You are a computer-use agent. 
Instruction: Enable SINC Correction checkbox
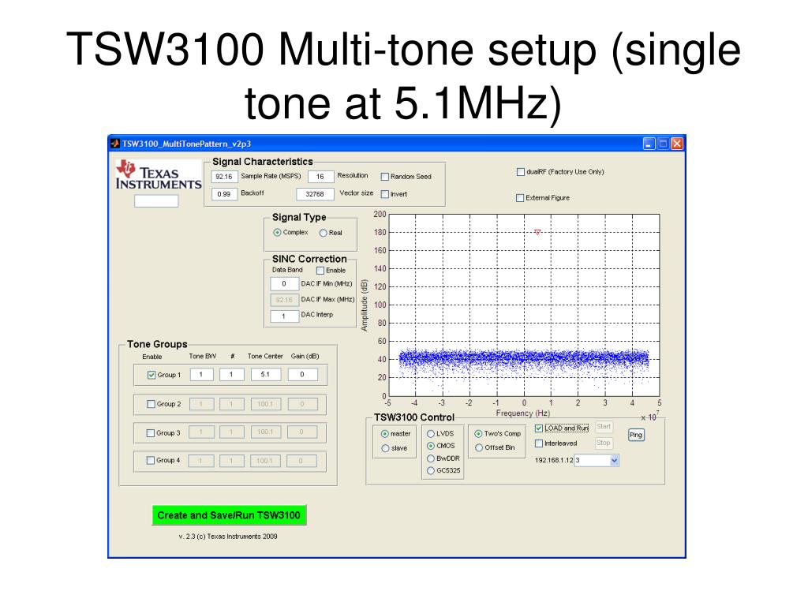tap(320, 271)
